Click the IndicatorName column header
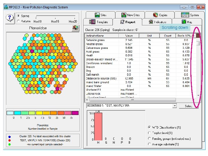The height and width of the screenshot is (156, 208). pos(102,36)
